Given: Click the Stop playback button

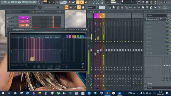Looking at the screenshot, I should 53,2.
